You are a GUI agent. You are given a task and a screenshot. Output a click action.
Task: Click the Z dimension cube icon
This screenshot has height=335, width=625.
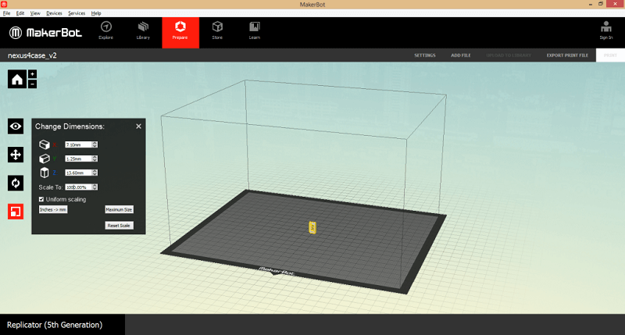click(x=45, y=173)
